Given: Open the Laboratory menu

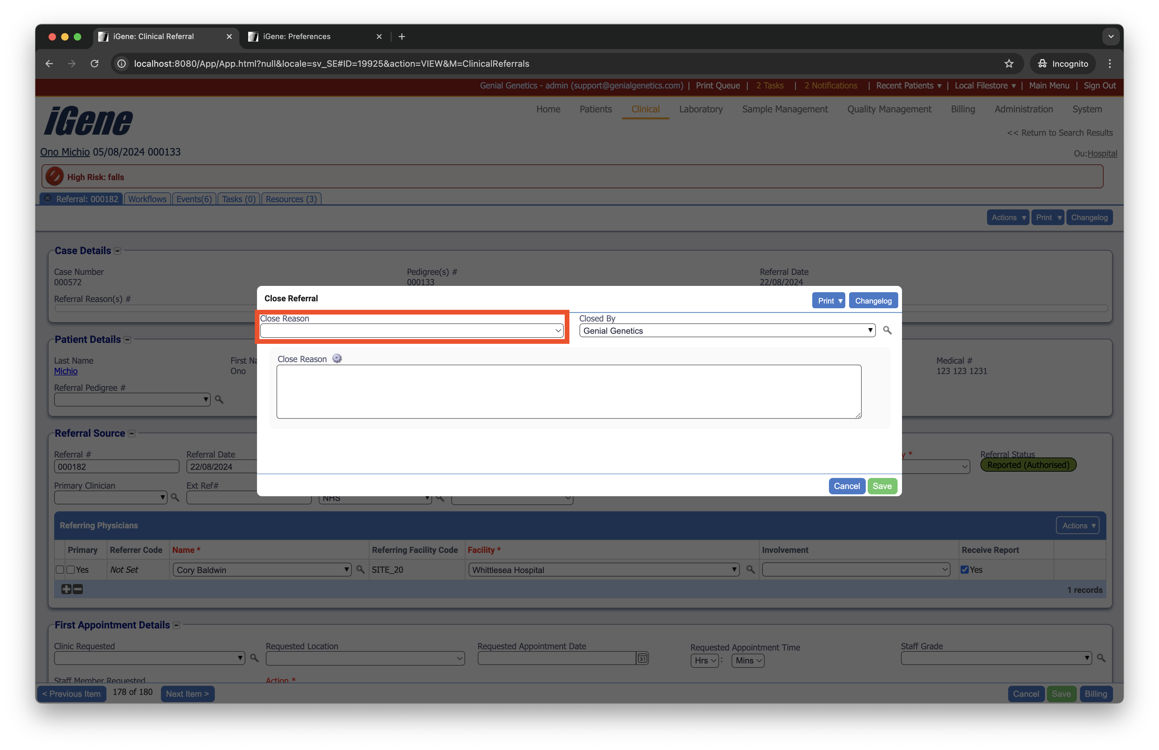Looking at the screenshot, I should (701, 109).
